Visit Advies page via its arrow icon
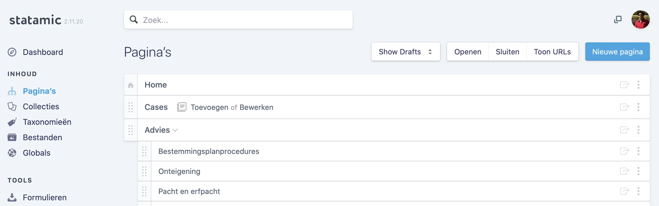The image size is (659, 206). (x=625, y=130)
